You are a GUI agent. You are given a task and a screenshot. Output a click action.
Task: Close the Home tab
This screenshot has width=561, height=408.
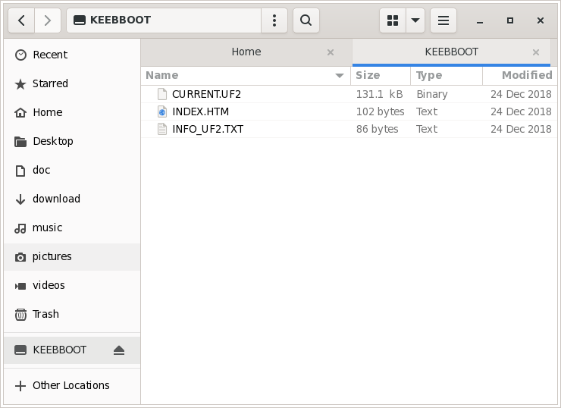click(x=331, y=52)
